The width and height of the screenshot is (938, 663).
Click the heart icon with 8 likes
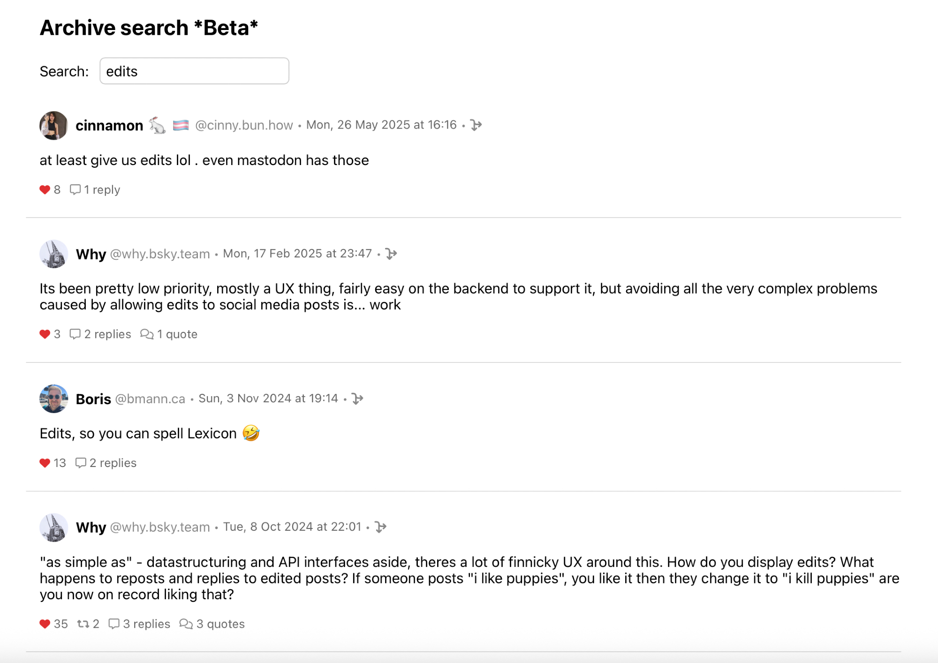pyautogui.click(x=45, y=190)
